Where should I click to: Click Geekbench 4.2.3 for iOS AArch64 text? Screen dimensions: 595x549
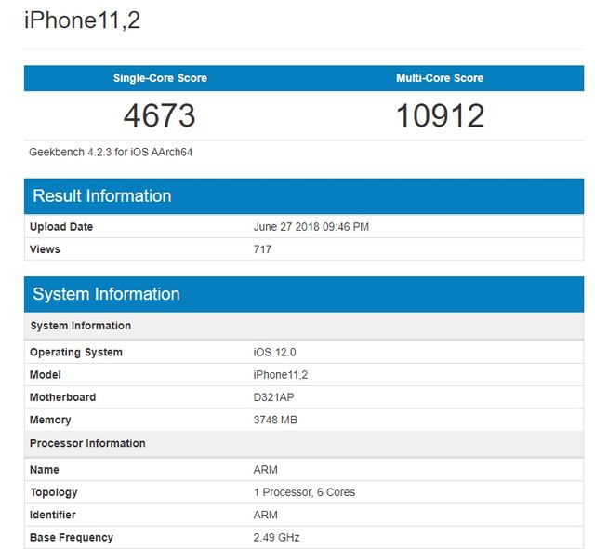111,153
